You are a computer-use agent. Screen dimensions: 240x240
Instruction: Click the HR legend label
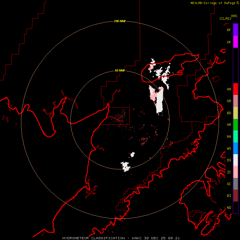click(x=229, y=125)
